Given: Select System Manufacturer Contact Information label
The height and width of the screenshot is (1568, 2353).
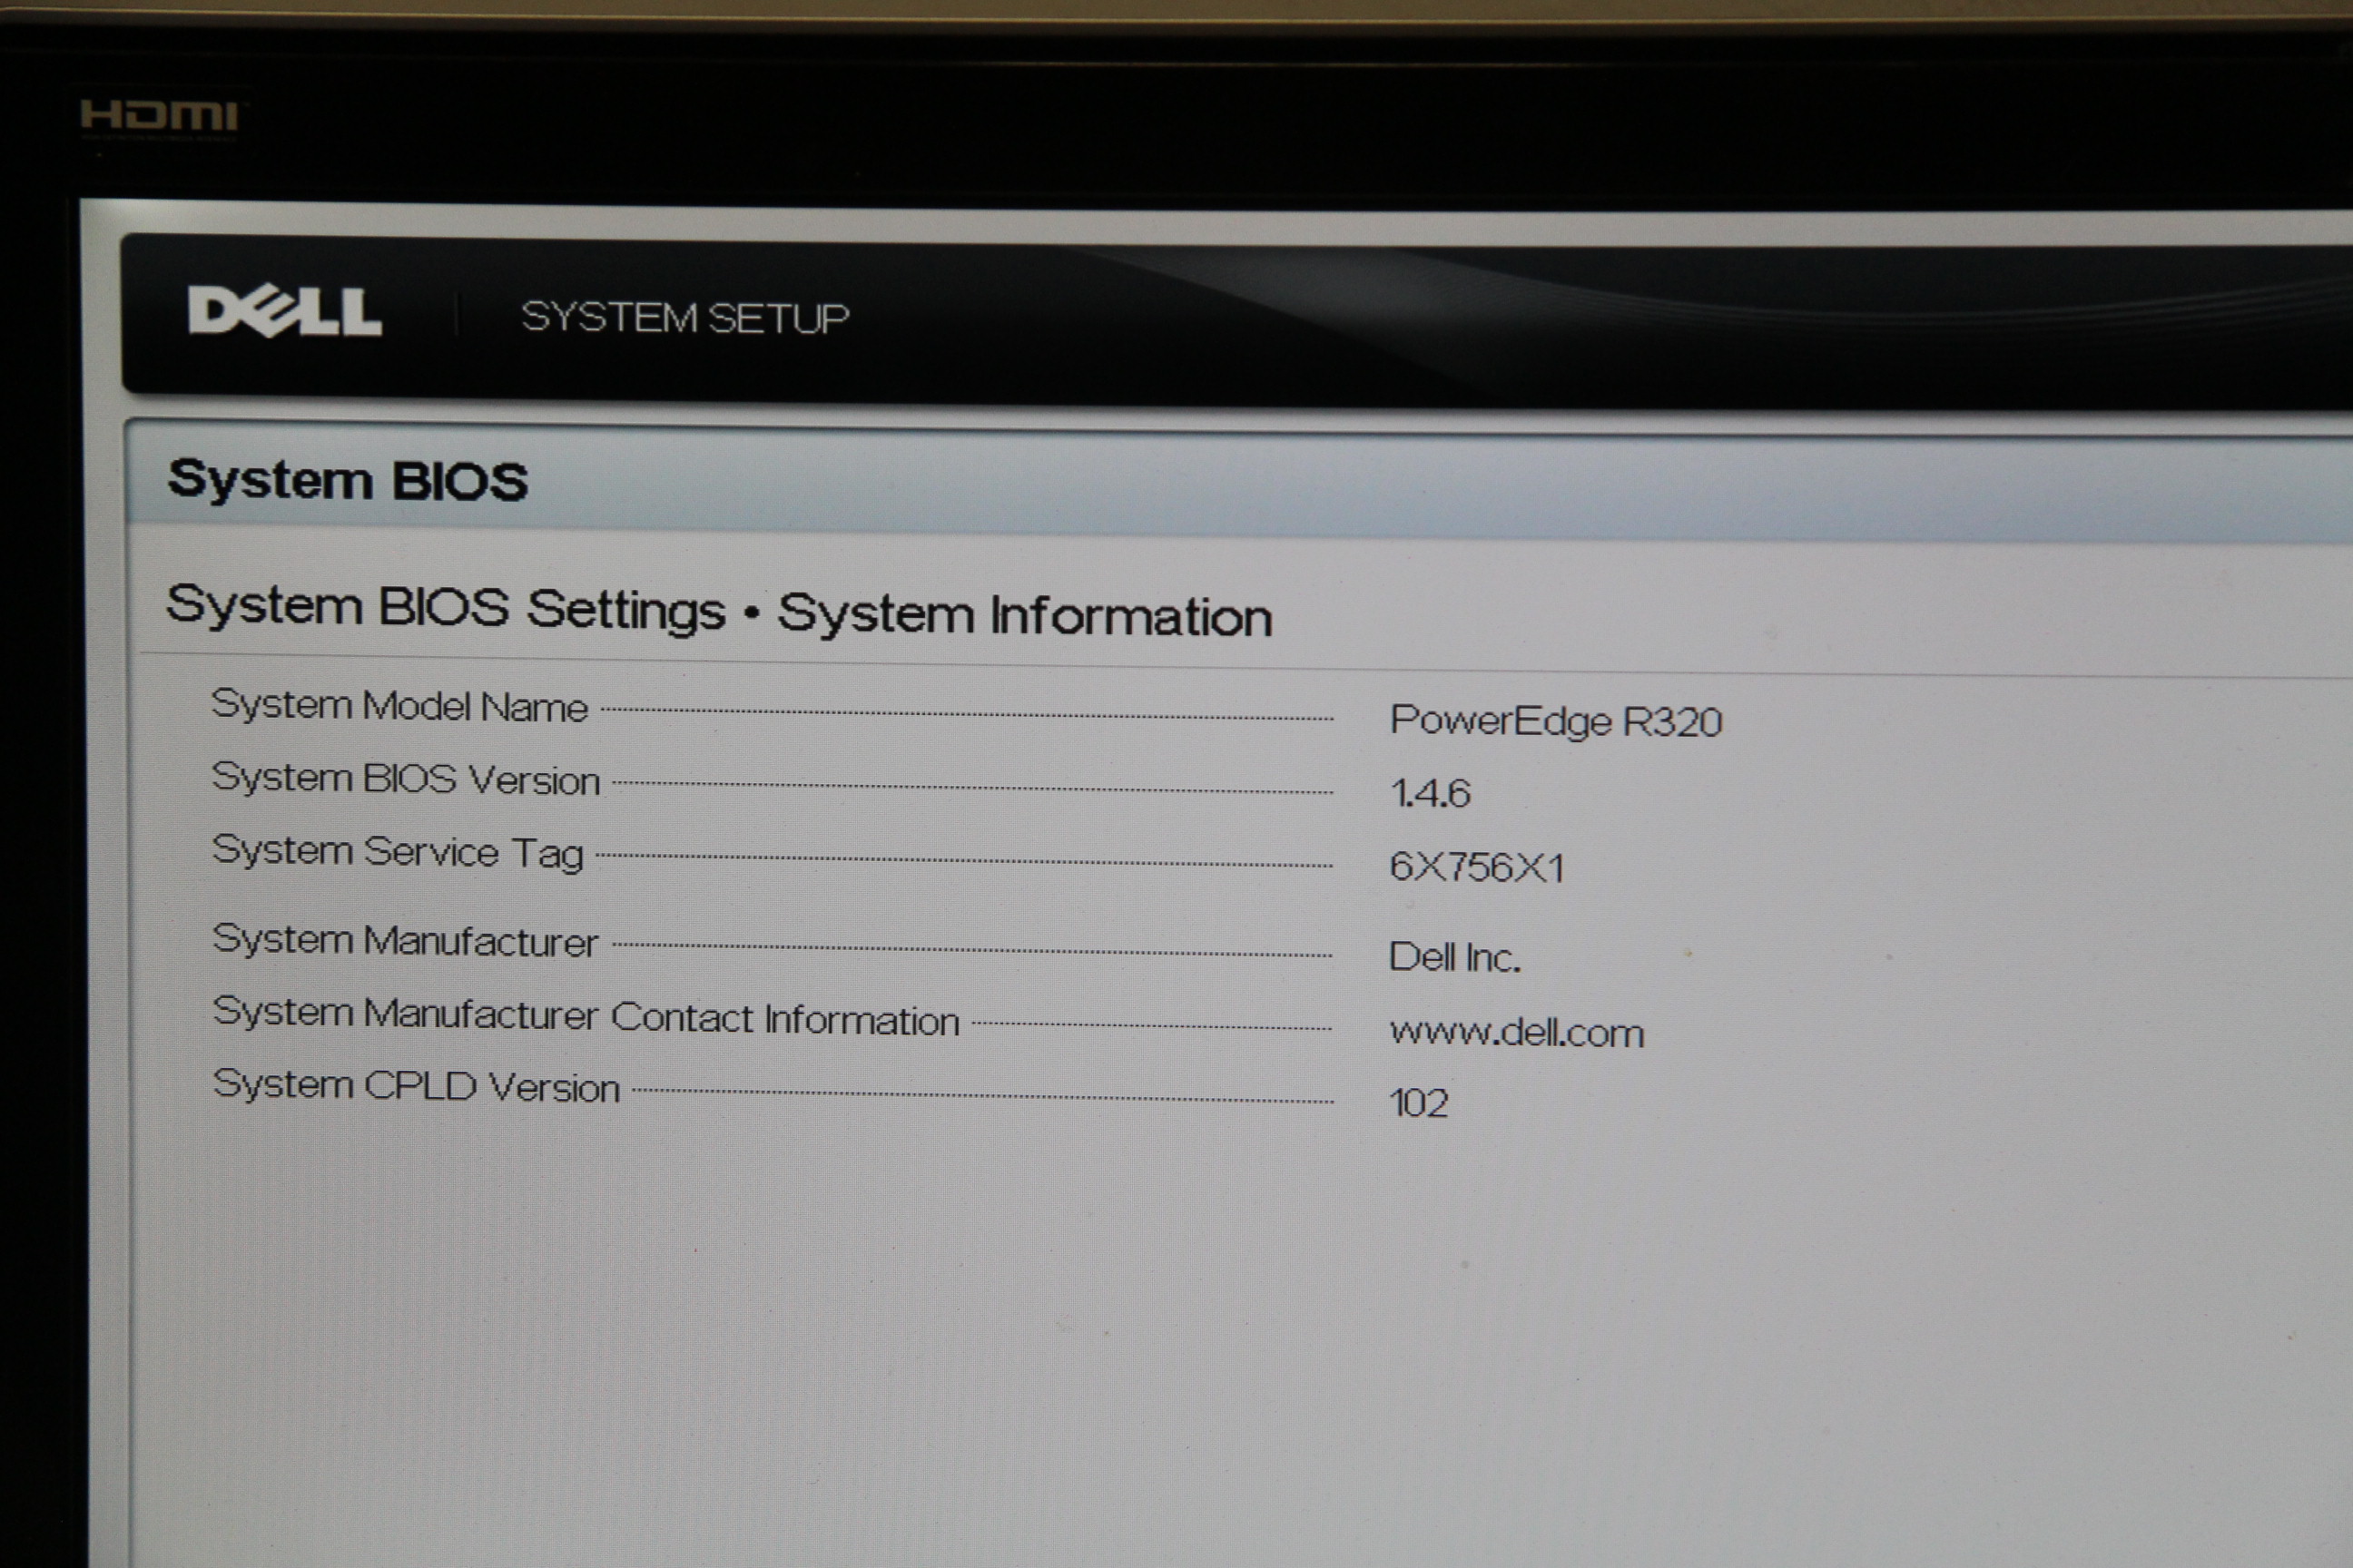Looking at the screenshot, I should [586, 1017].
